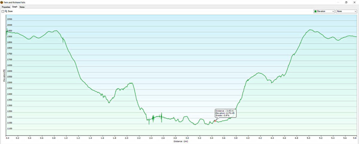Screen dimensions: 359x144
Task: Click the data tooltip showing 3.45 mi
Action: (226, 113)
